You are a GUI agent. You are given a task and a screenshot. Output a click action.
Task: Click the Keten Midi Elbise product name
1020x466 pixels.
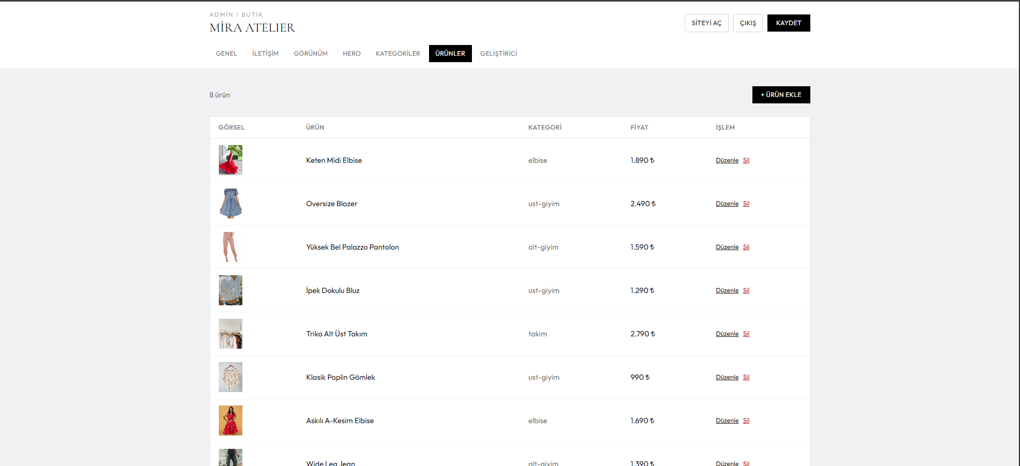pos(334,160)
